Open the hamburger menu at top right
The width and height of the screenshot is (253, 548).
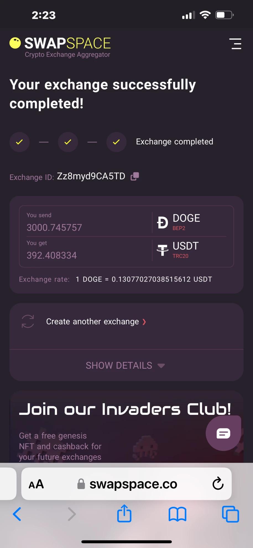[x=235, y=44]
